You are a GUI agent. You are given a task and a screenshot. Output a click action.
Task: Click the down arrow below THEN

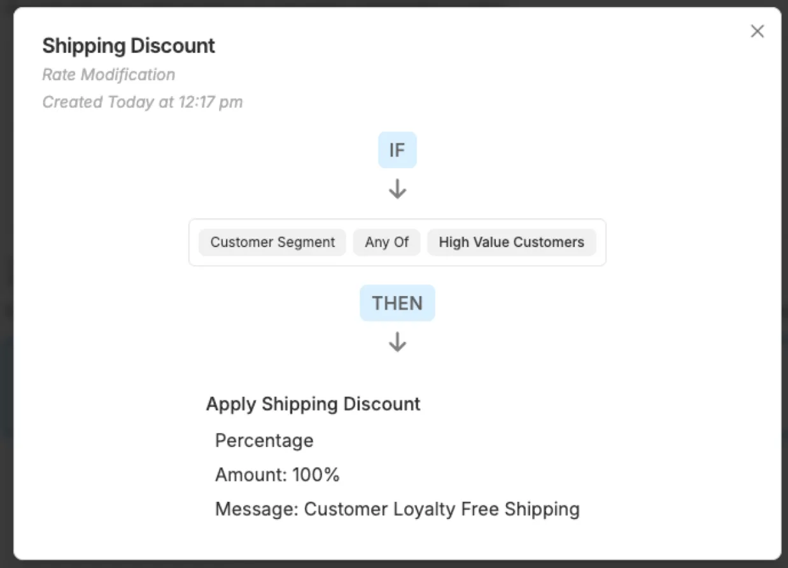[x=397, y=343]
